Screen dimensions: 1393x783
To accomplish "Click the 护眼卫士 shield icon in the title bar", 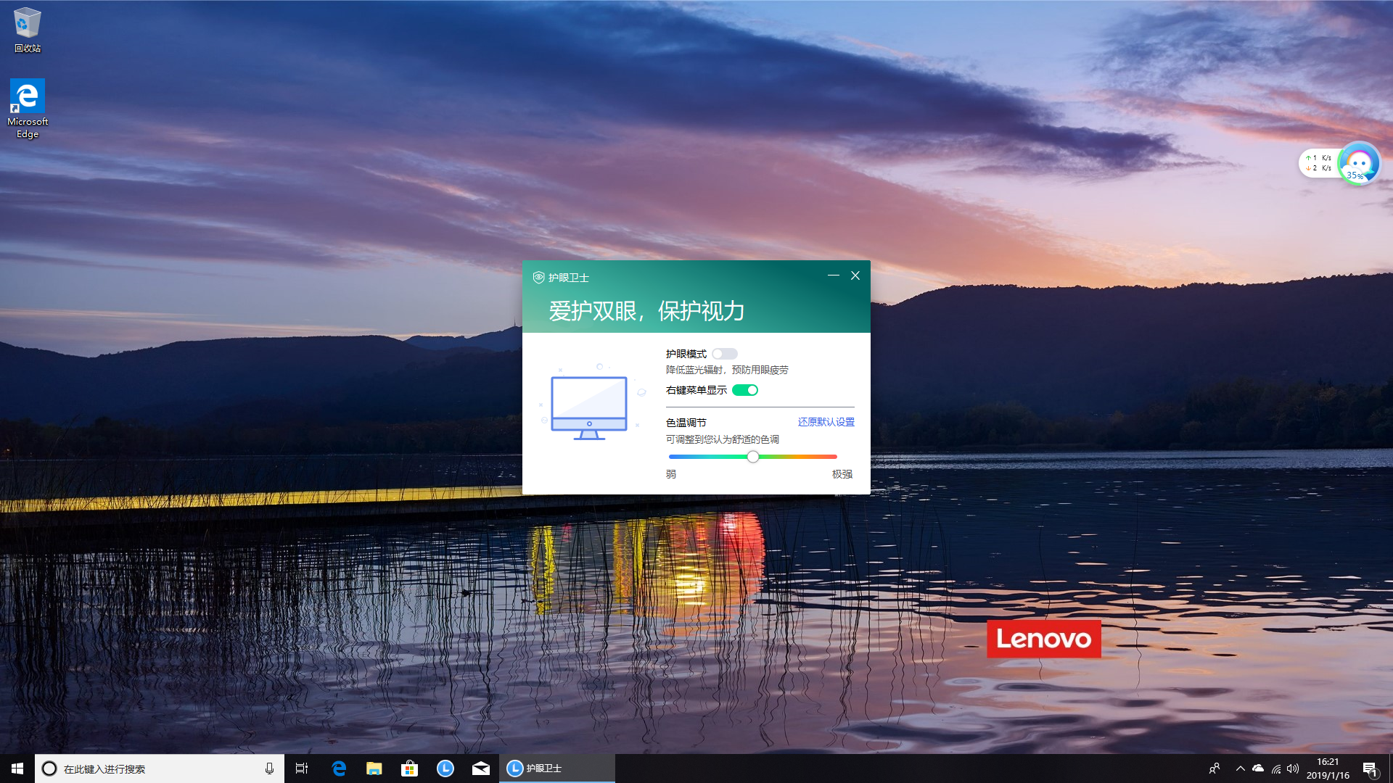I will point(538,278).
